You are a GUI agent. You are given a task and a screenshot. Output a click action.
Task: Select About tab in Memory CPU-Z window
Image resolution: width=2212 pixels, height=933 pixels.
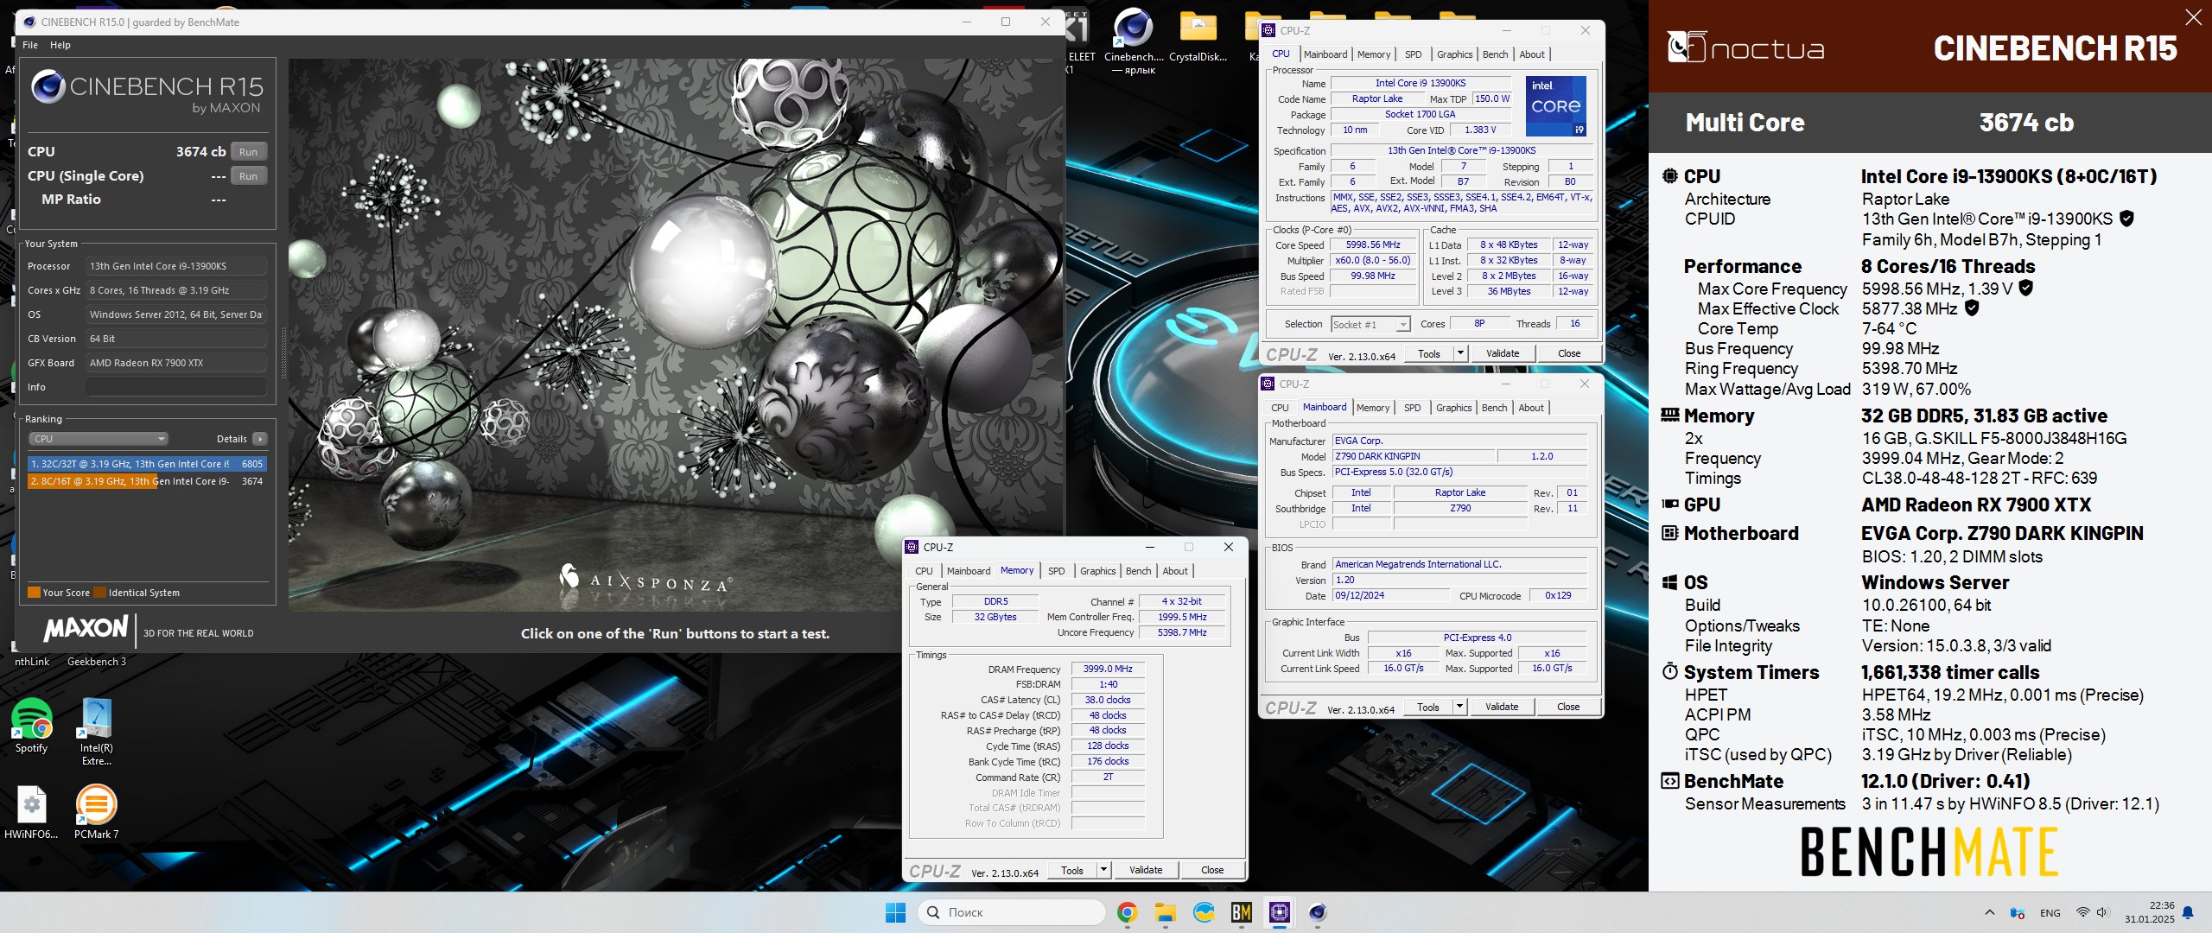tap(1175, 571)
